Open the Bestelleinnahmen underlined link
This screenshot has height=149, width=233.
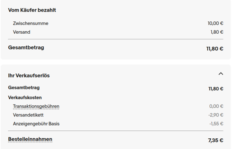coord(30,139)
